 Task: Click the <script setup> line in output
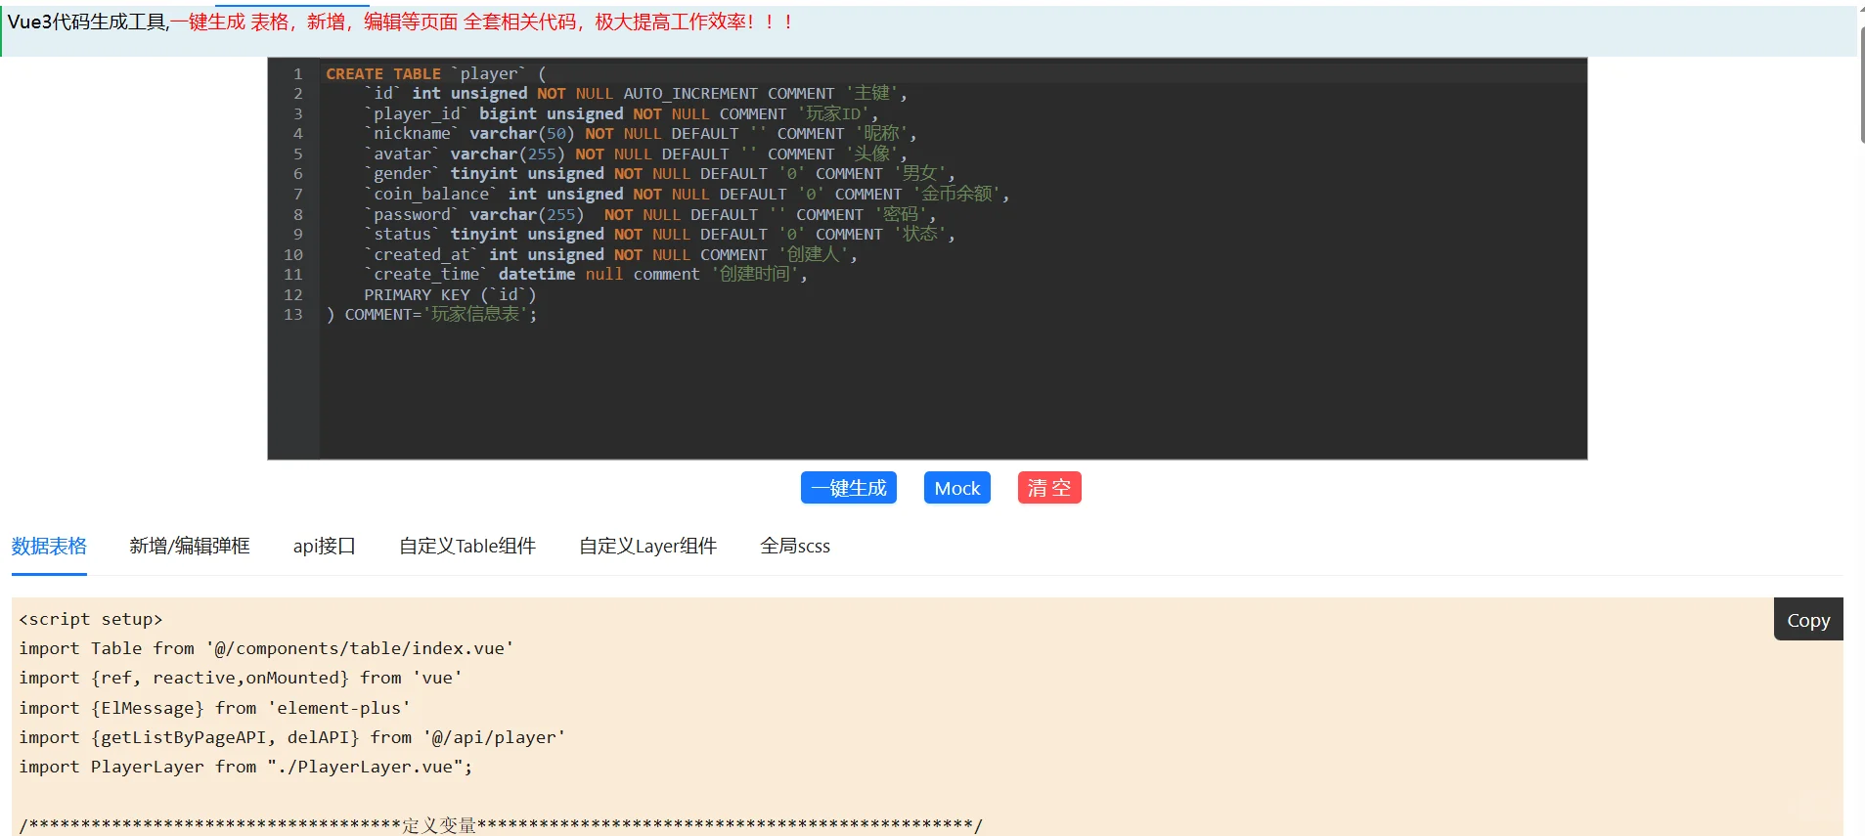[91, 619]
